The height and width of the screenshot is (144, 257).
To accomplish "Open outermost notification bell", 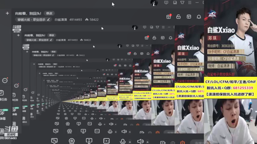I will 199,17.
